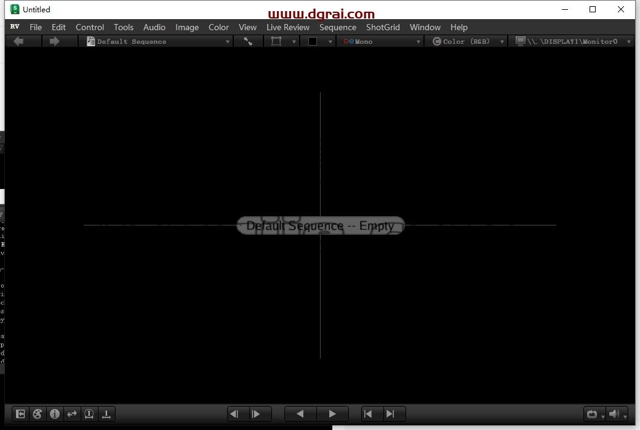Open the Live Review menu
The width and height of the screenshot is (640, 430).
point(288,27)
